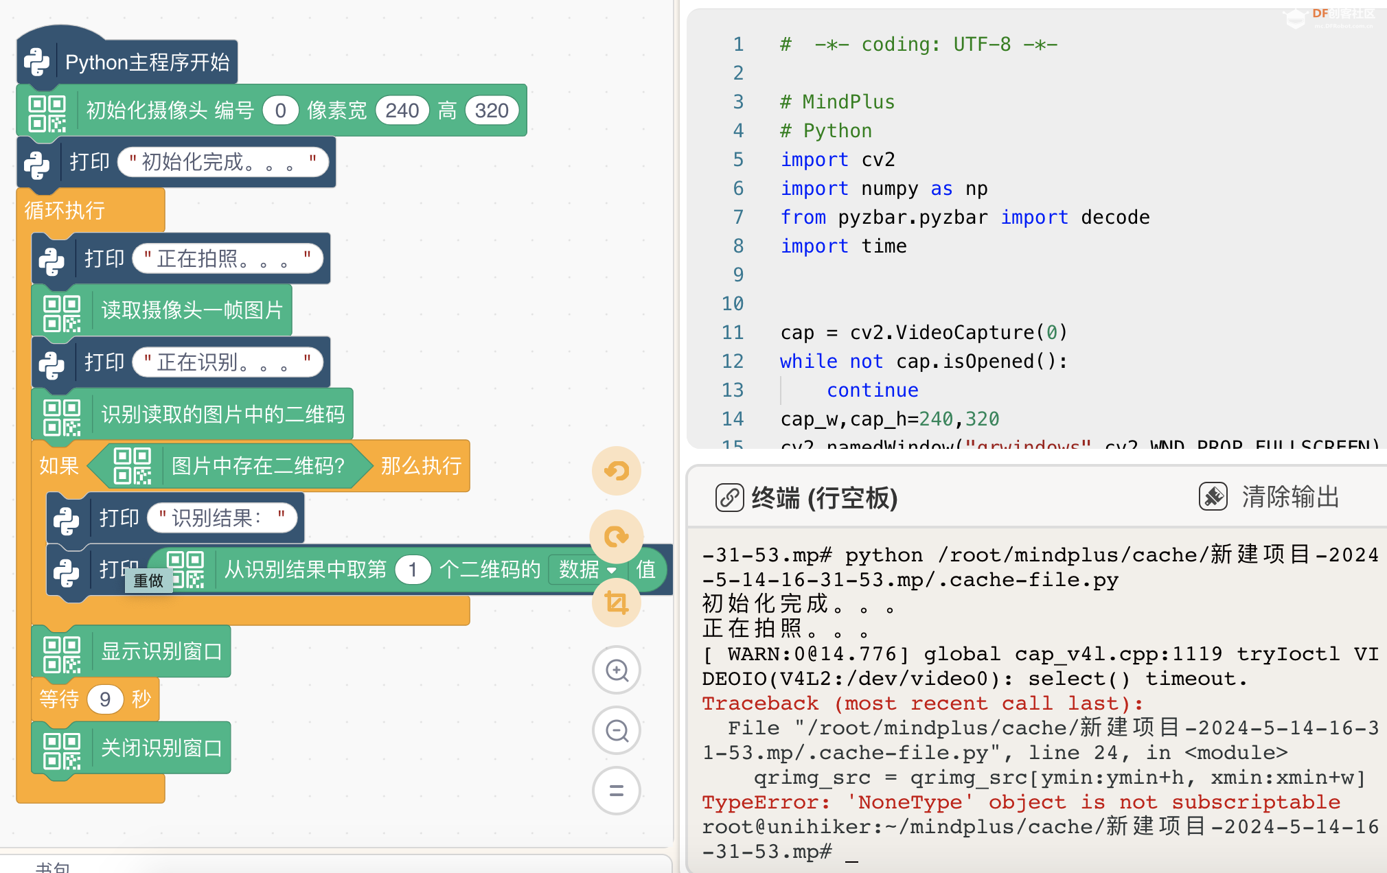Image resolution: width=1387 pixels, height=873 pixels.
Task: Click the 初始化完成 text field
Action: [x=222, y=162]
